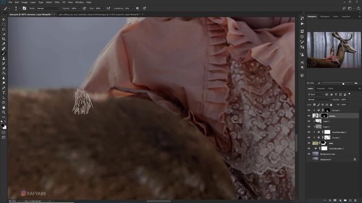362x203 pixels.
Task: Toggle visibility of Curves 1 layer
Action: tap(309, 138)
